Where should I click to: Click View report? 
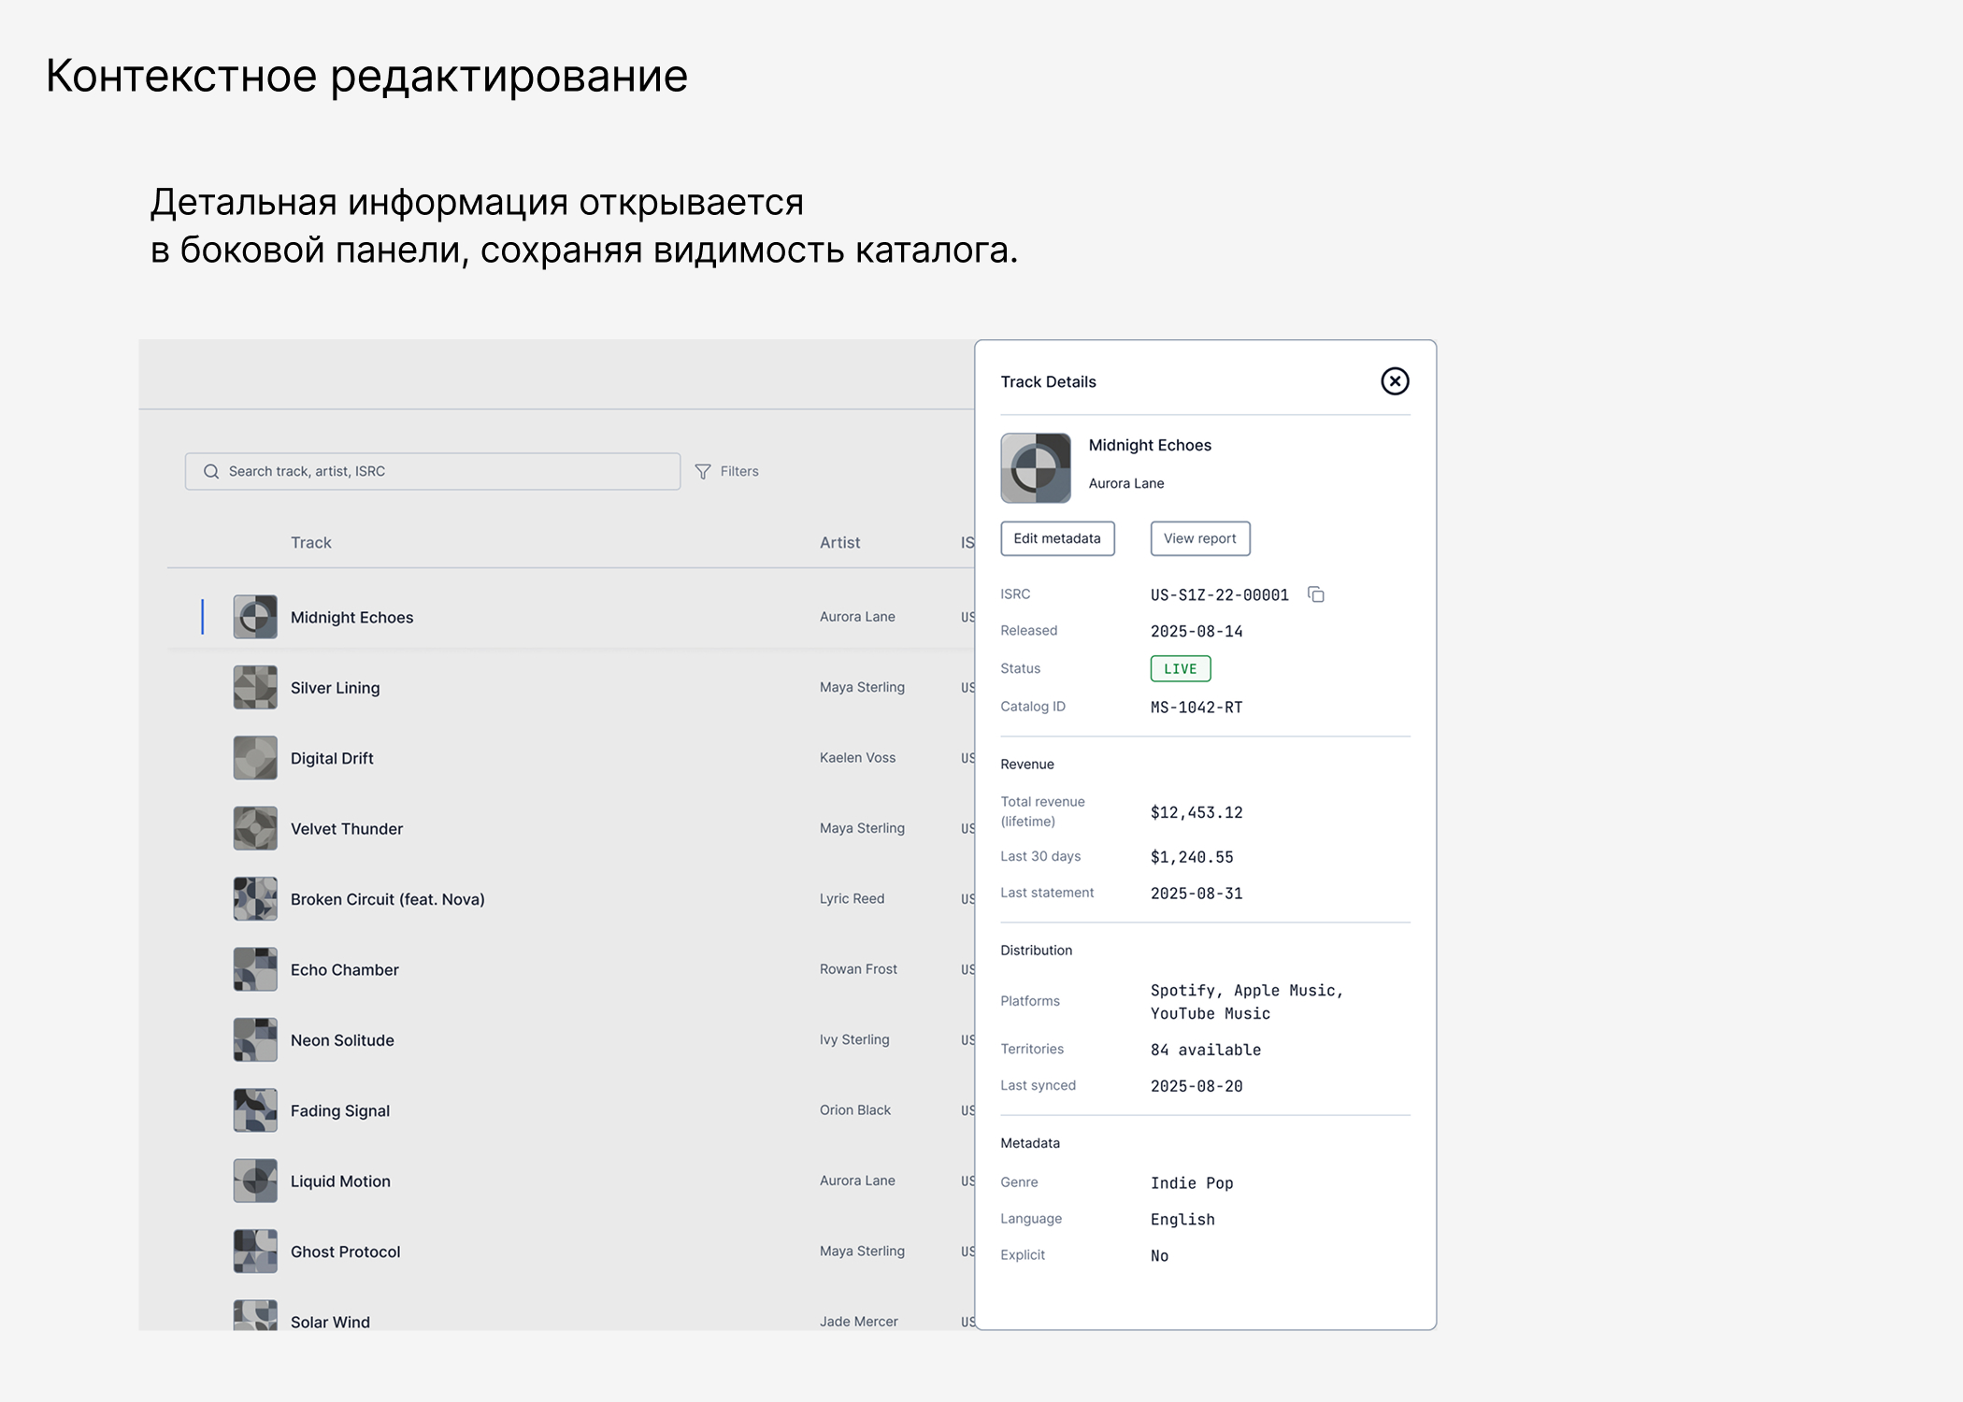click(1199, 538)
